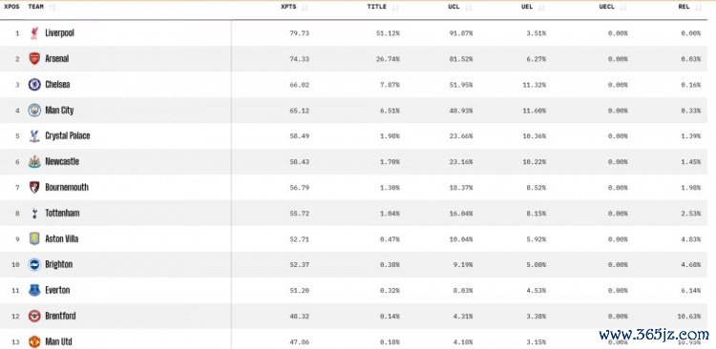Open the Brentford team name link
Image resolution: width=716 pixels, height=349 pixels.
tap(60, 317)
